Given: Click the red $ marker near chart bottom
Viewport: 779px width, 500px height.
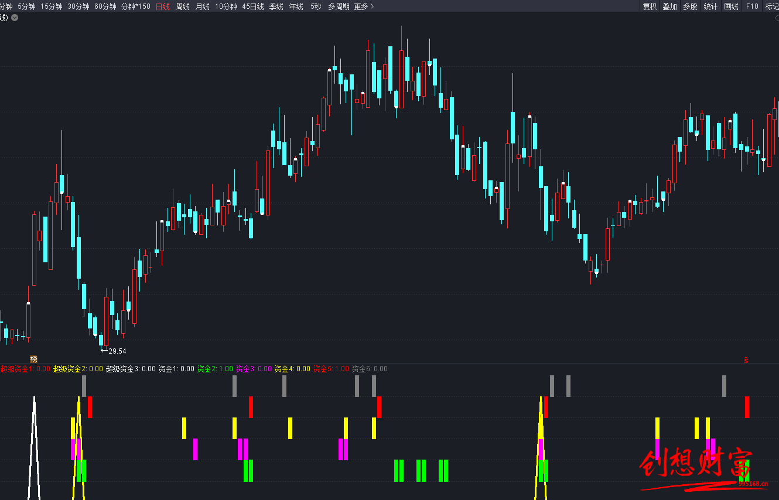Looking at the screenshot, I should 746,359.
